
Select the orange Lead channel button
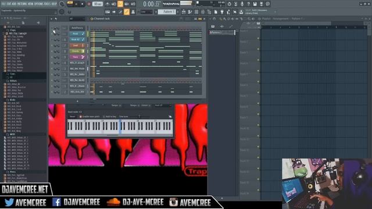pos(77,45)
